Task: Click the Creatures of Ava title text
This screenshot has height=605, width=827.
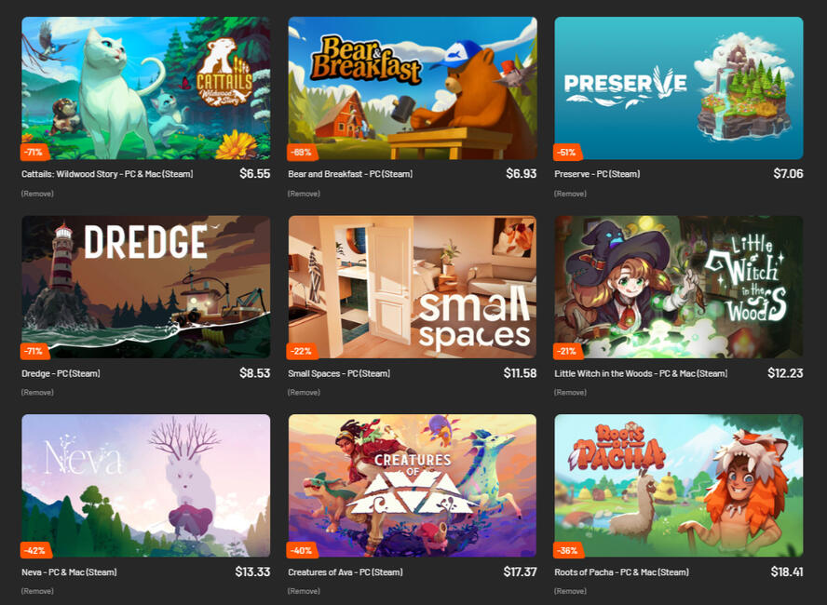Action: tap(346, 571)
